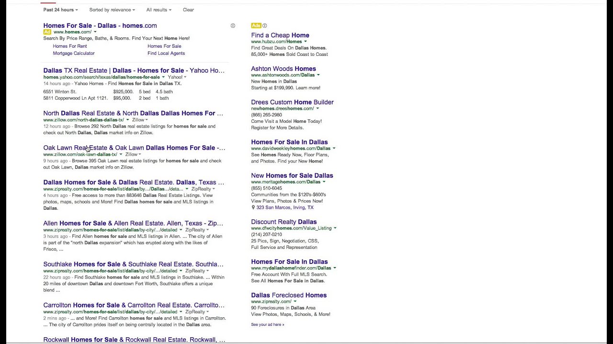Image resolution: width=613 pixels, height=344 pixels.
Task: Click the info icon beside the homes.com ad
Action: tap(233, 26)
